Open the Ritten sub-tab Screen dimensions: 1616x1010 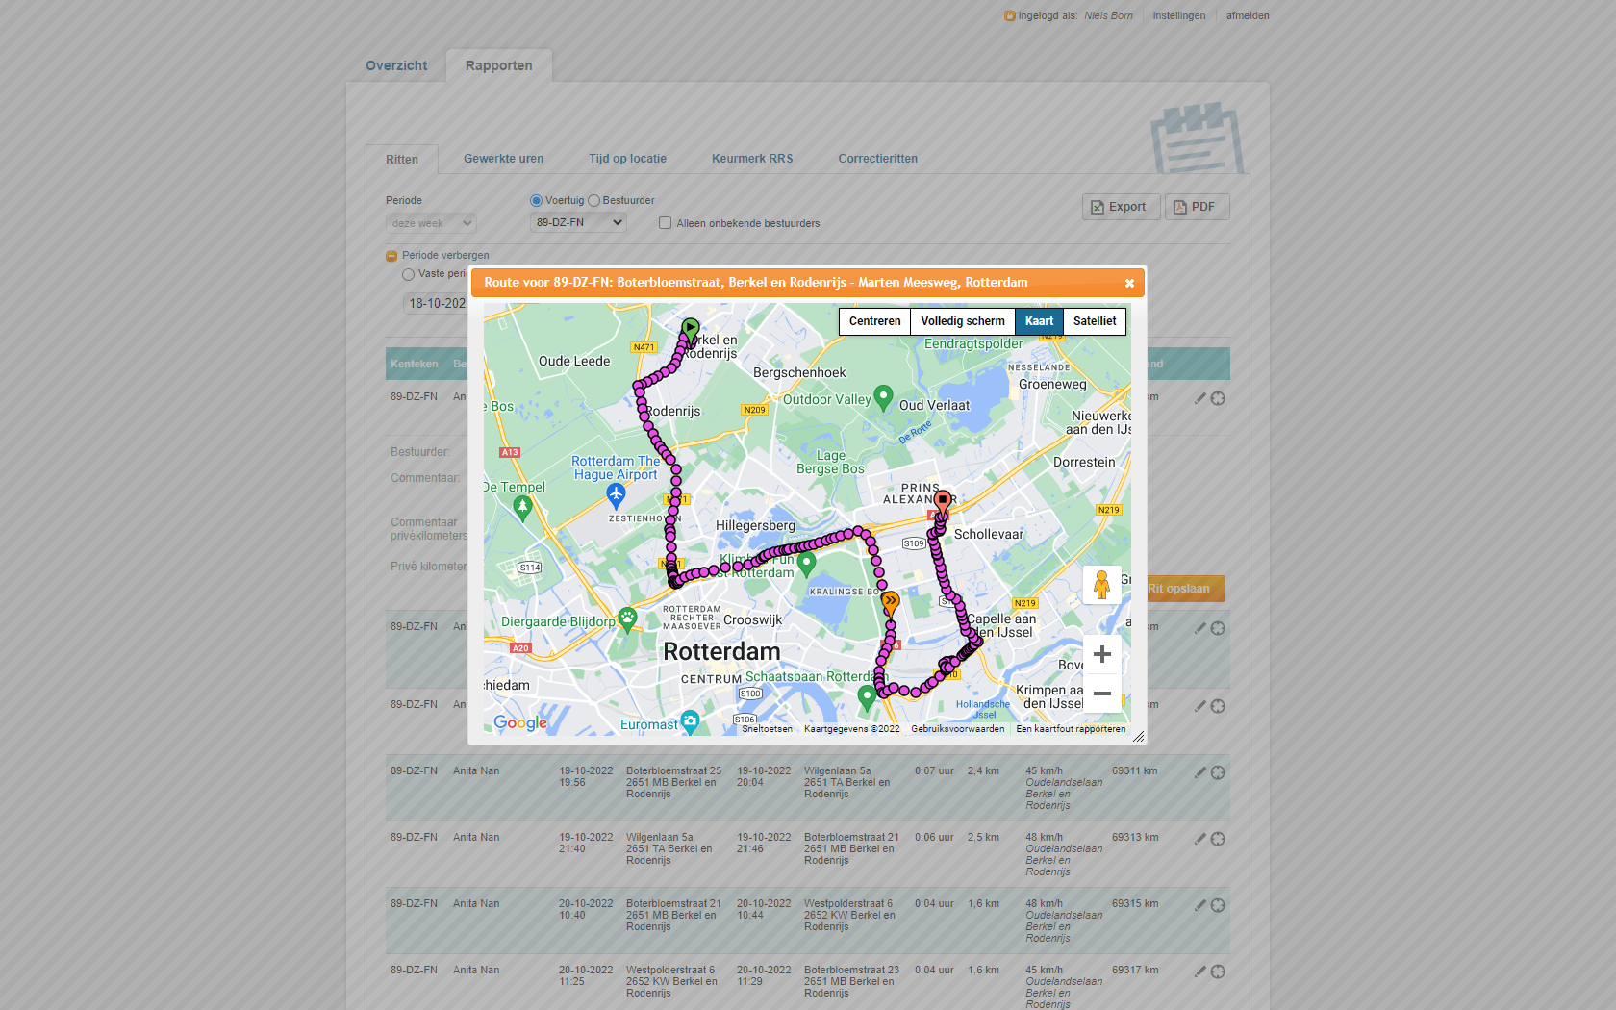click(402, 160)
